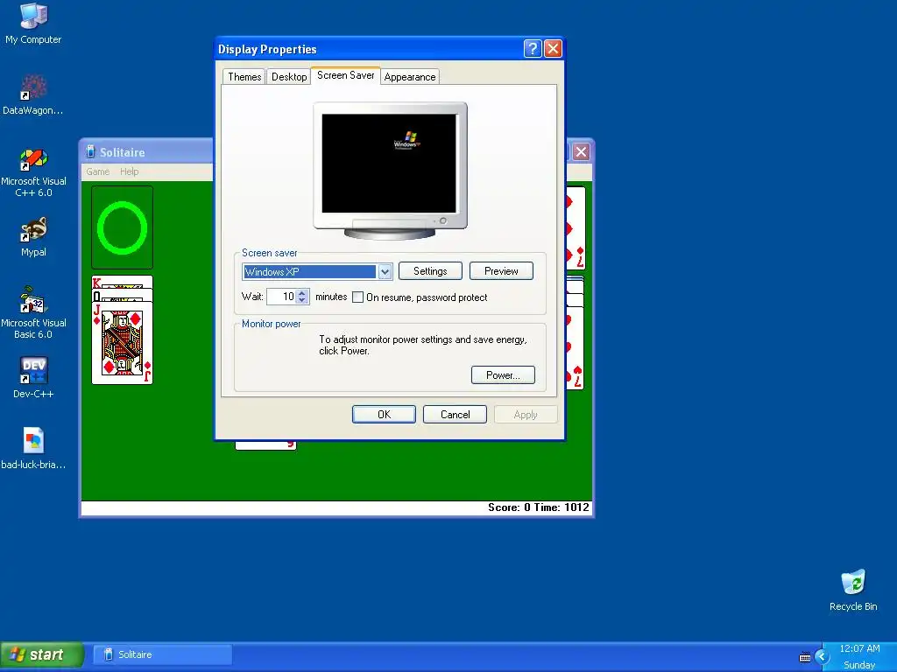This screenshot has height=672, width=897.
Task: Open monitor Power... settings
Action: (503, 374)
